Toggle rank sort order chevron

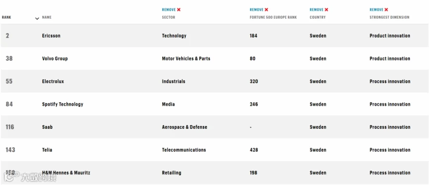[37, 19]
